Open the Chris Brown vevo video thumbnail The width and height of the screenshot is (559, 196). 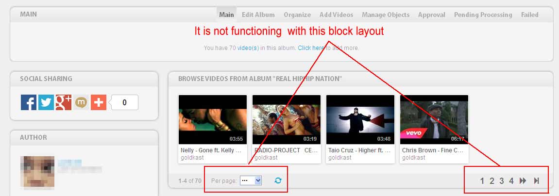[x=434, y=119]
